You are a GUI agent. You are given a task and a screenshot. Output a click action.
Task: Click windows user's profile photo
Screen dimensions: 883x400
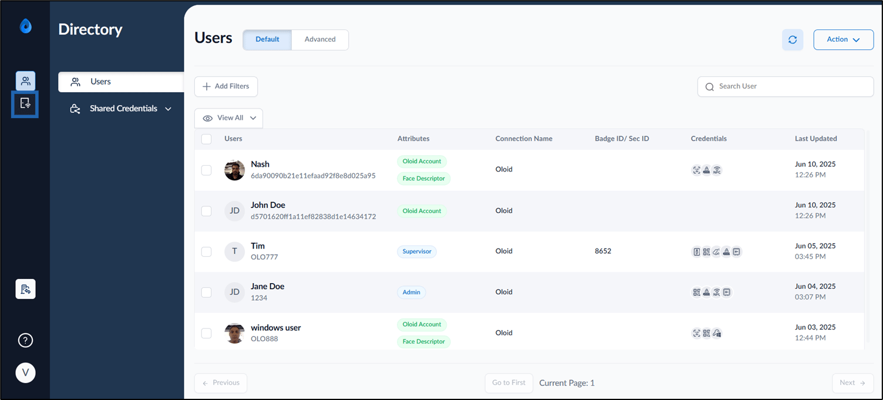(234, 333)
